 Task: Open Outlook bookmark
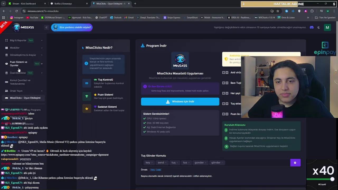pyautogui.click(x=116, y=18)
